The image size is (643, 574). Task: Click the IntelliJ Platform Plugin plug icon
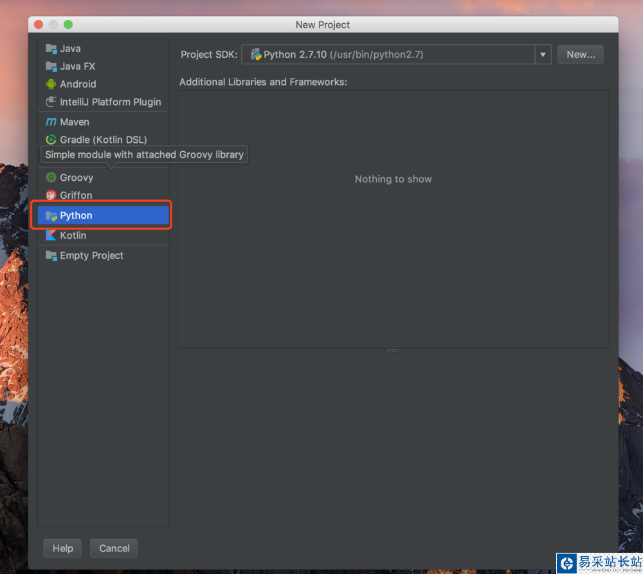click(51, 101)
